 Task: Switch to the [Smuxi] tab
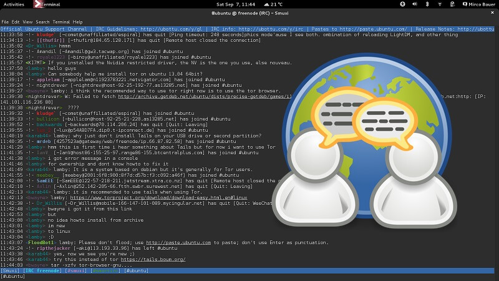[10, 271]
